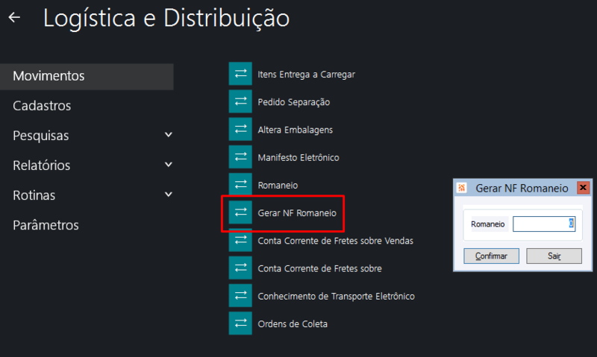The image size is (597, 357).
Task: Open Conhecimento de Transporte Eletrônico text
Action: (x=337, y=296)
